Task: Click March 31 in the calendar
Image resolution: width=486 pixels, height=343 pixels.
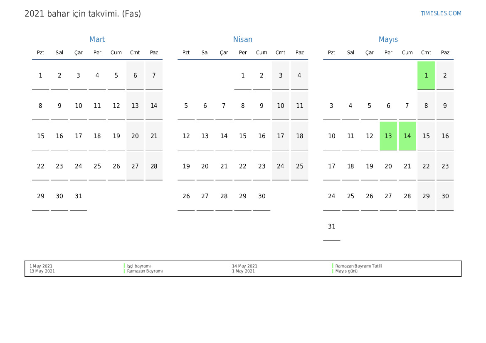Action: (79, 197)
